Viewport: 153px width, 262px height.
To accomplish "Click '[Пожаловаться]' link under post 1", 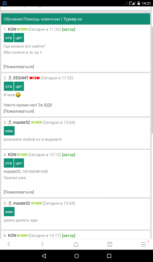I will [x=19, y=67].
